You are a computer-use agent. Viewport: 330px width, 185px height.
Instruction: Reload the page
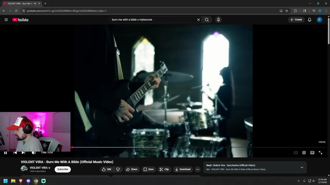coord(16,11)
